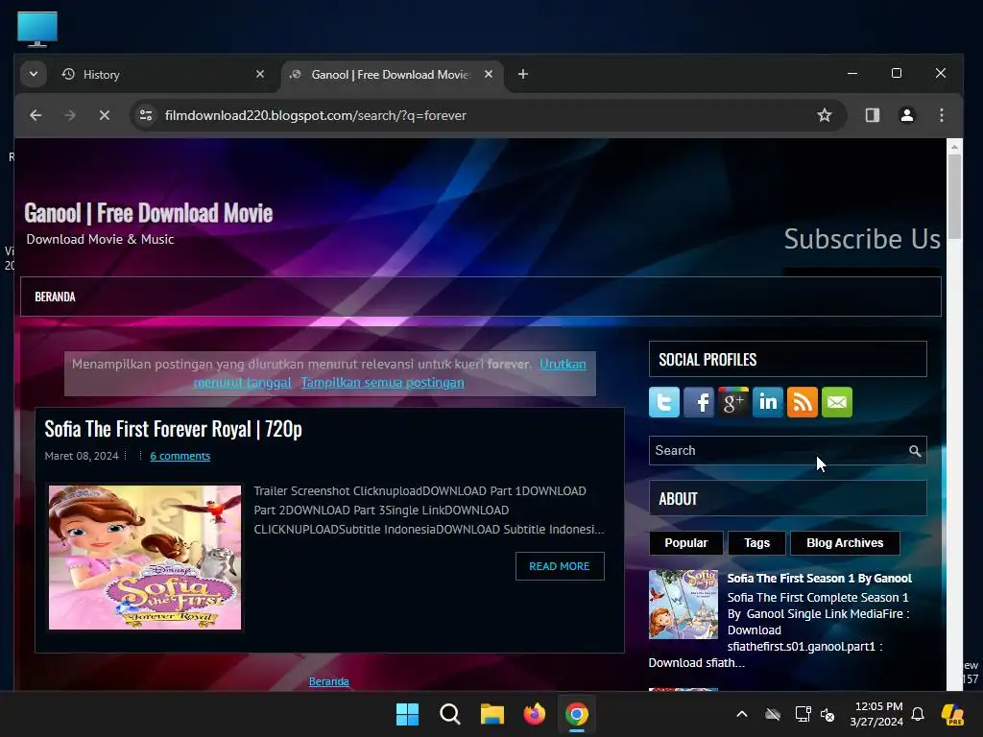Open the Google Plus social icon
The image size is (983, 737).
[732, 402]
